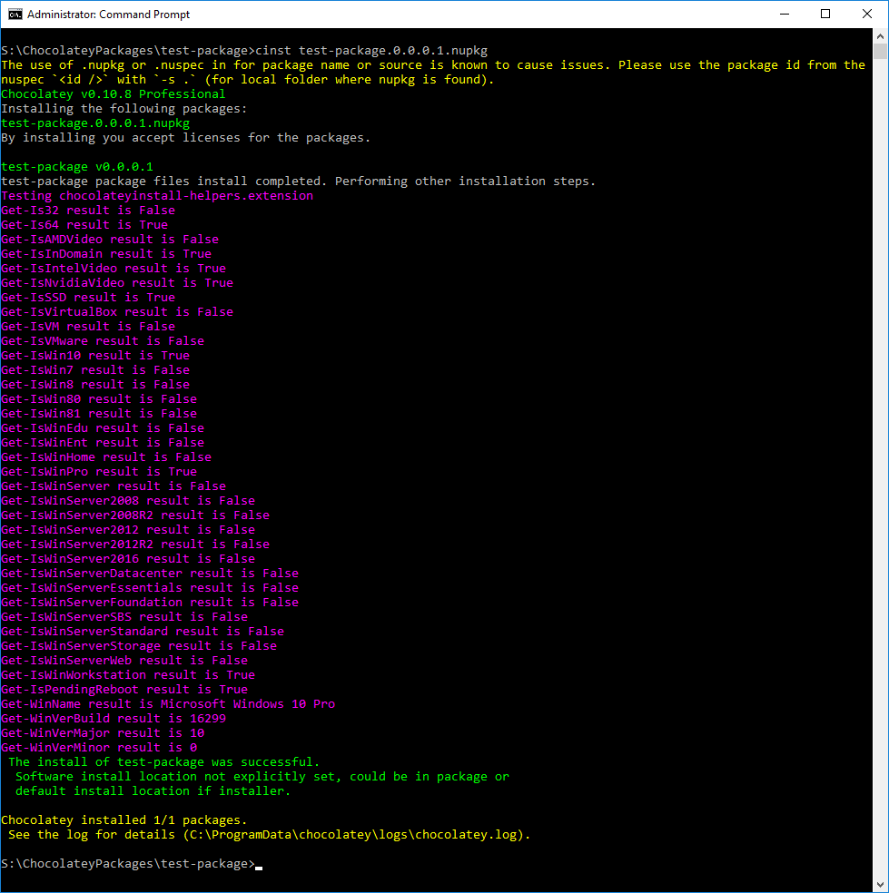This screenshot has height=893, width=889.
Task: Click 'Get-IsWinServer2016 result is False' line
Action: [x=128, y=559]
